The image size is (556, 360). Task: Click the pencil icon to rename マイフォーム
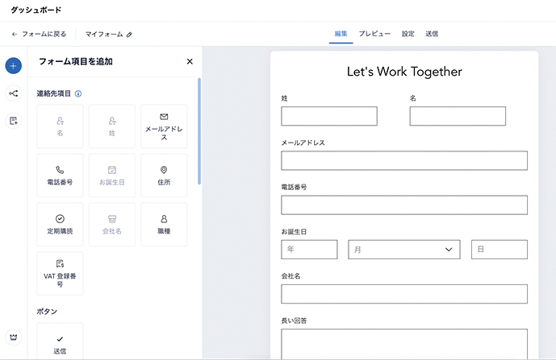pyautogui.click(x=129, y=35)
